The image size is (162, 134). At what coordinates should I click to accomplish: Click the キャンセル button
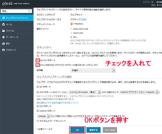coord(110,130)
